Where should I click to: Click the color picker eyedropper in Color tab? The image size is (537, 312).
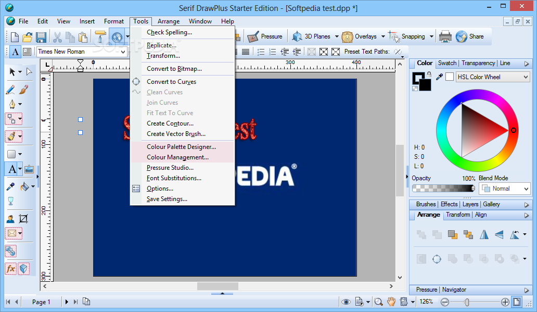click(x=439, y=77)
